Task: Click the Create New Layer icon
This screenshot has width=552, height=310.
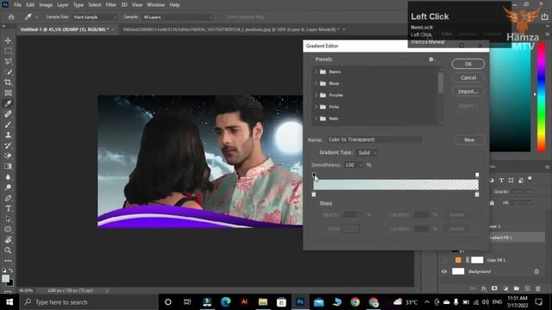Action: click(x=527, y=288)
